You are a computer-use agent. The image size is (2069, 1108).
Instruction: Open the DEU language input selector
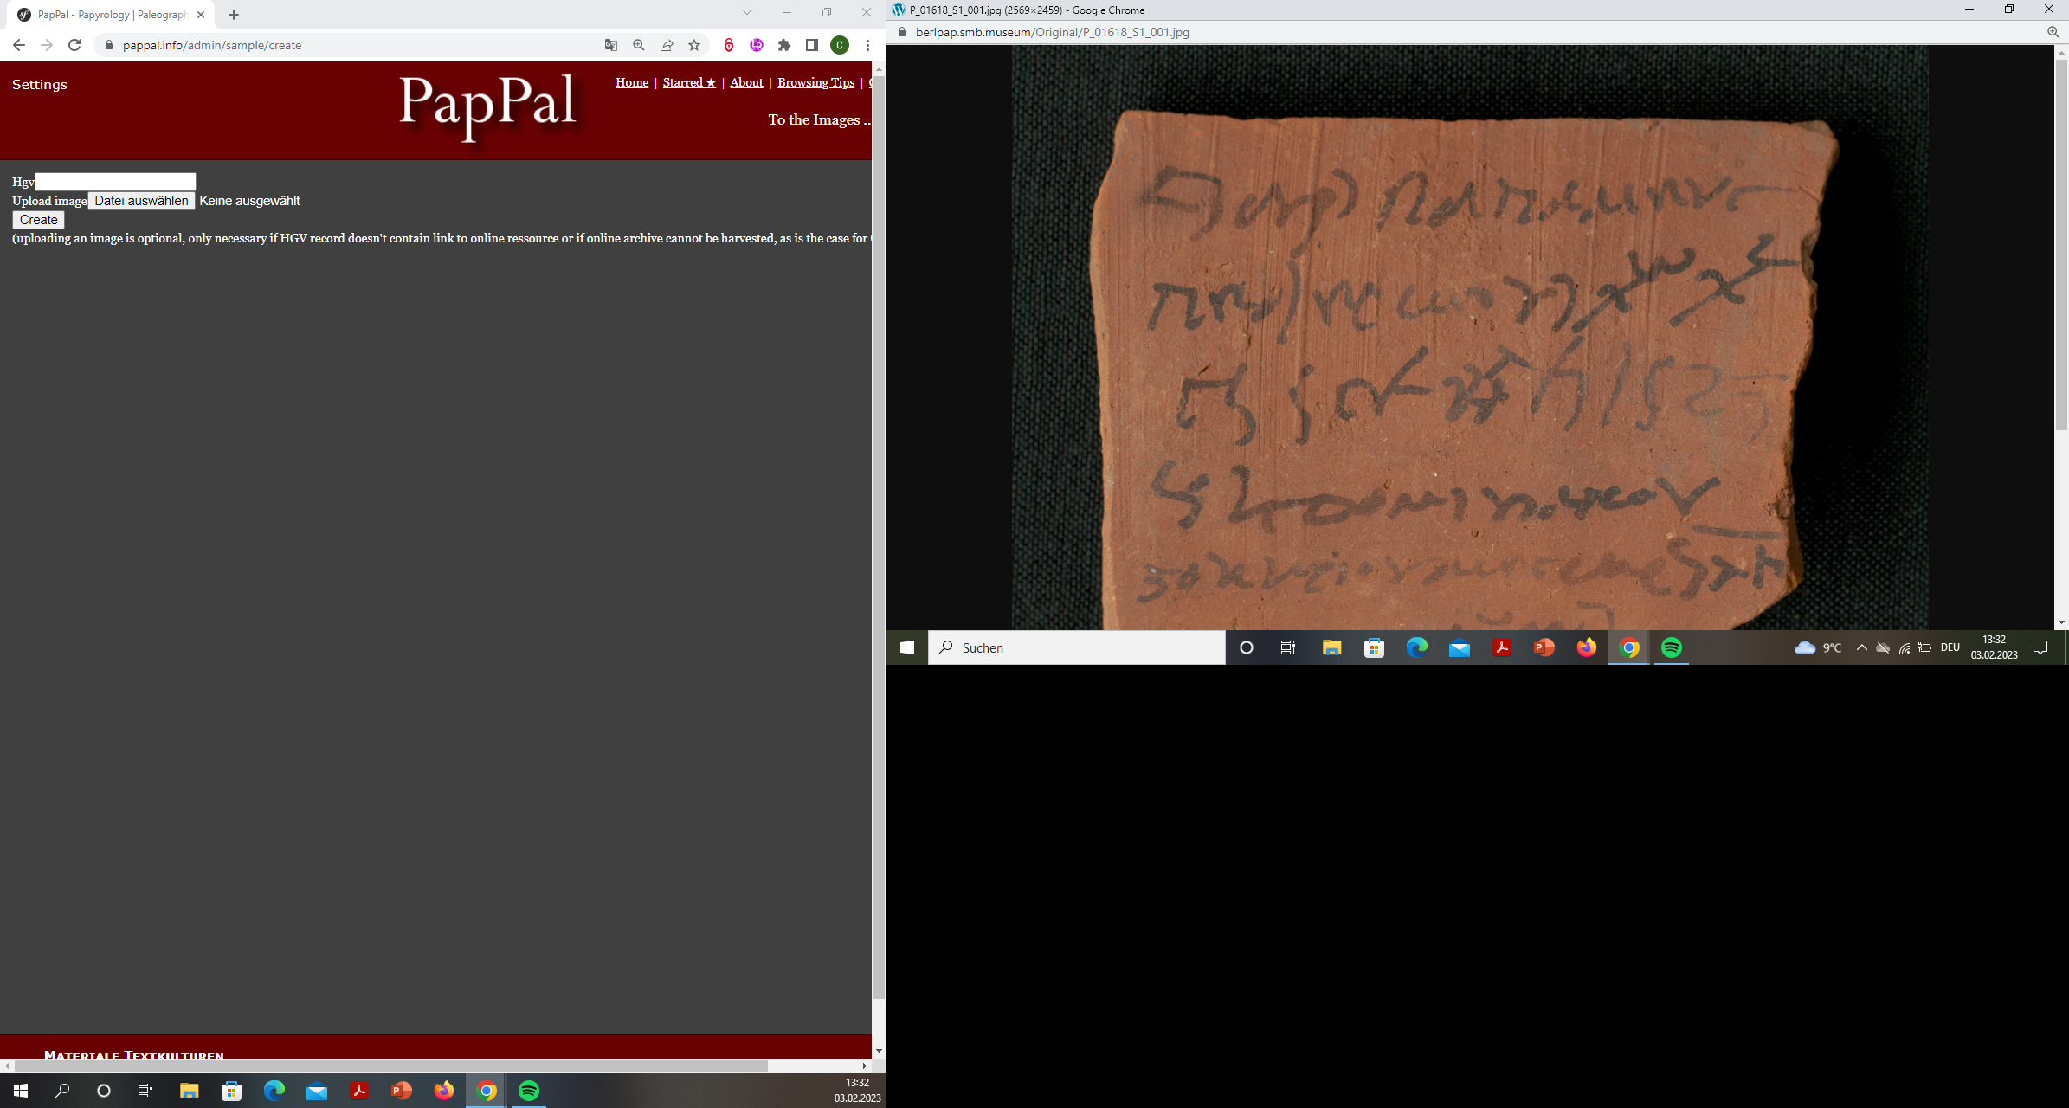(x=1950, y=647)
